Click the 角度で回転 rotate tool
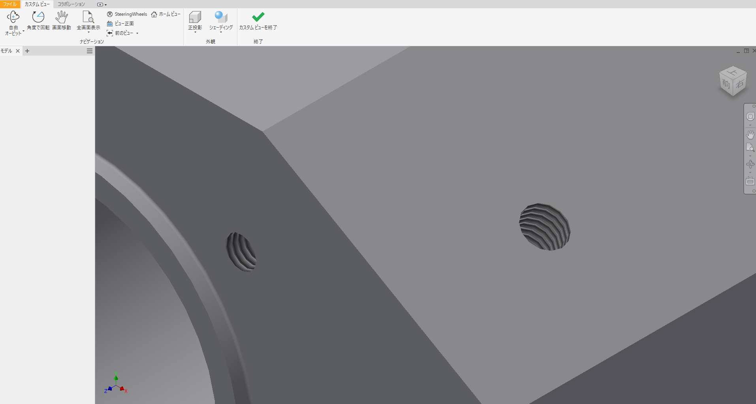 38,17
